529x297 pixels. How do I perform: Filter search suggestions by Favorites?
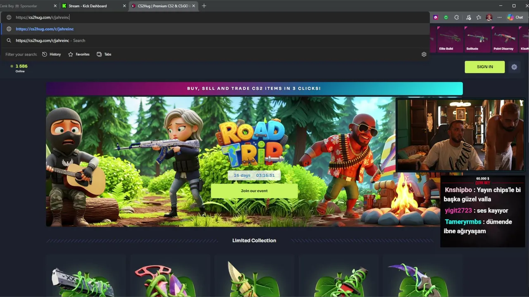pyautogui.click(x=79, y=54)
